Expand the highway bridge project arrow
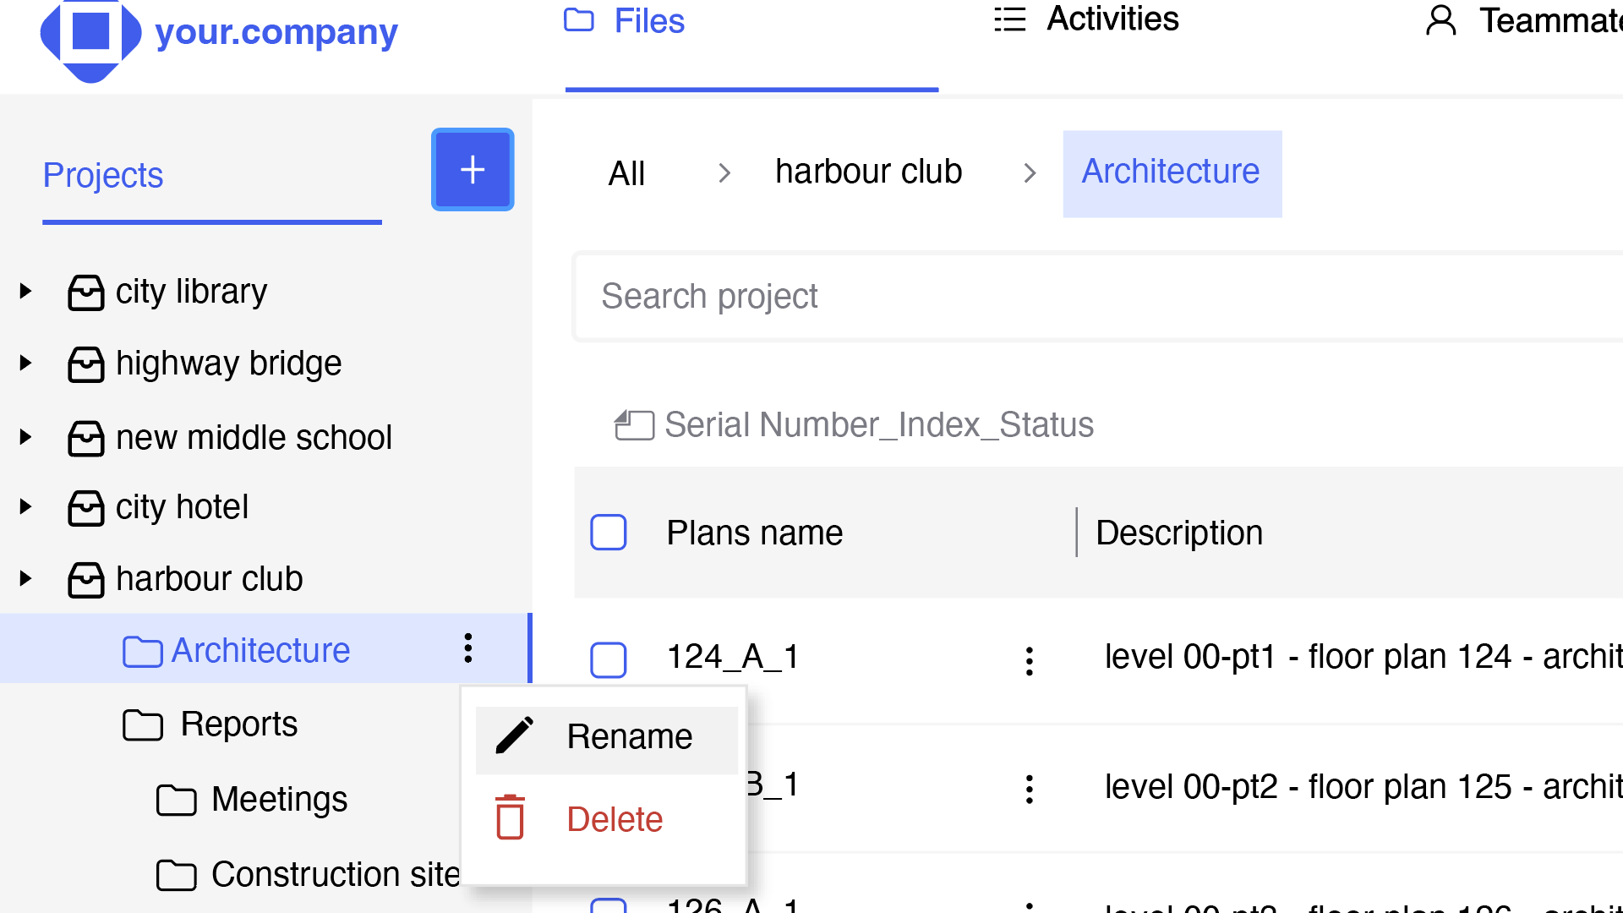The height and width of the screenshot is (913, 1623). [26, 364]
